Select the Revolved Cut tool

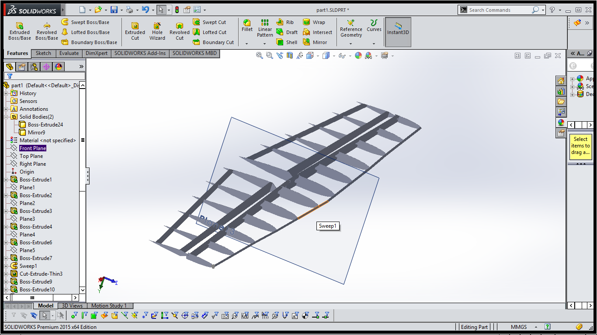[180, 31]
